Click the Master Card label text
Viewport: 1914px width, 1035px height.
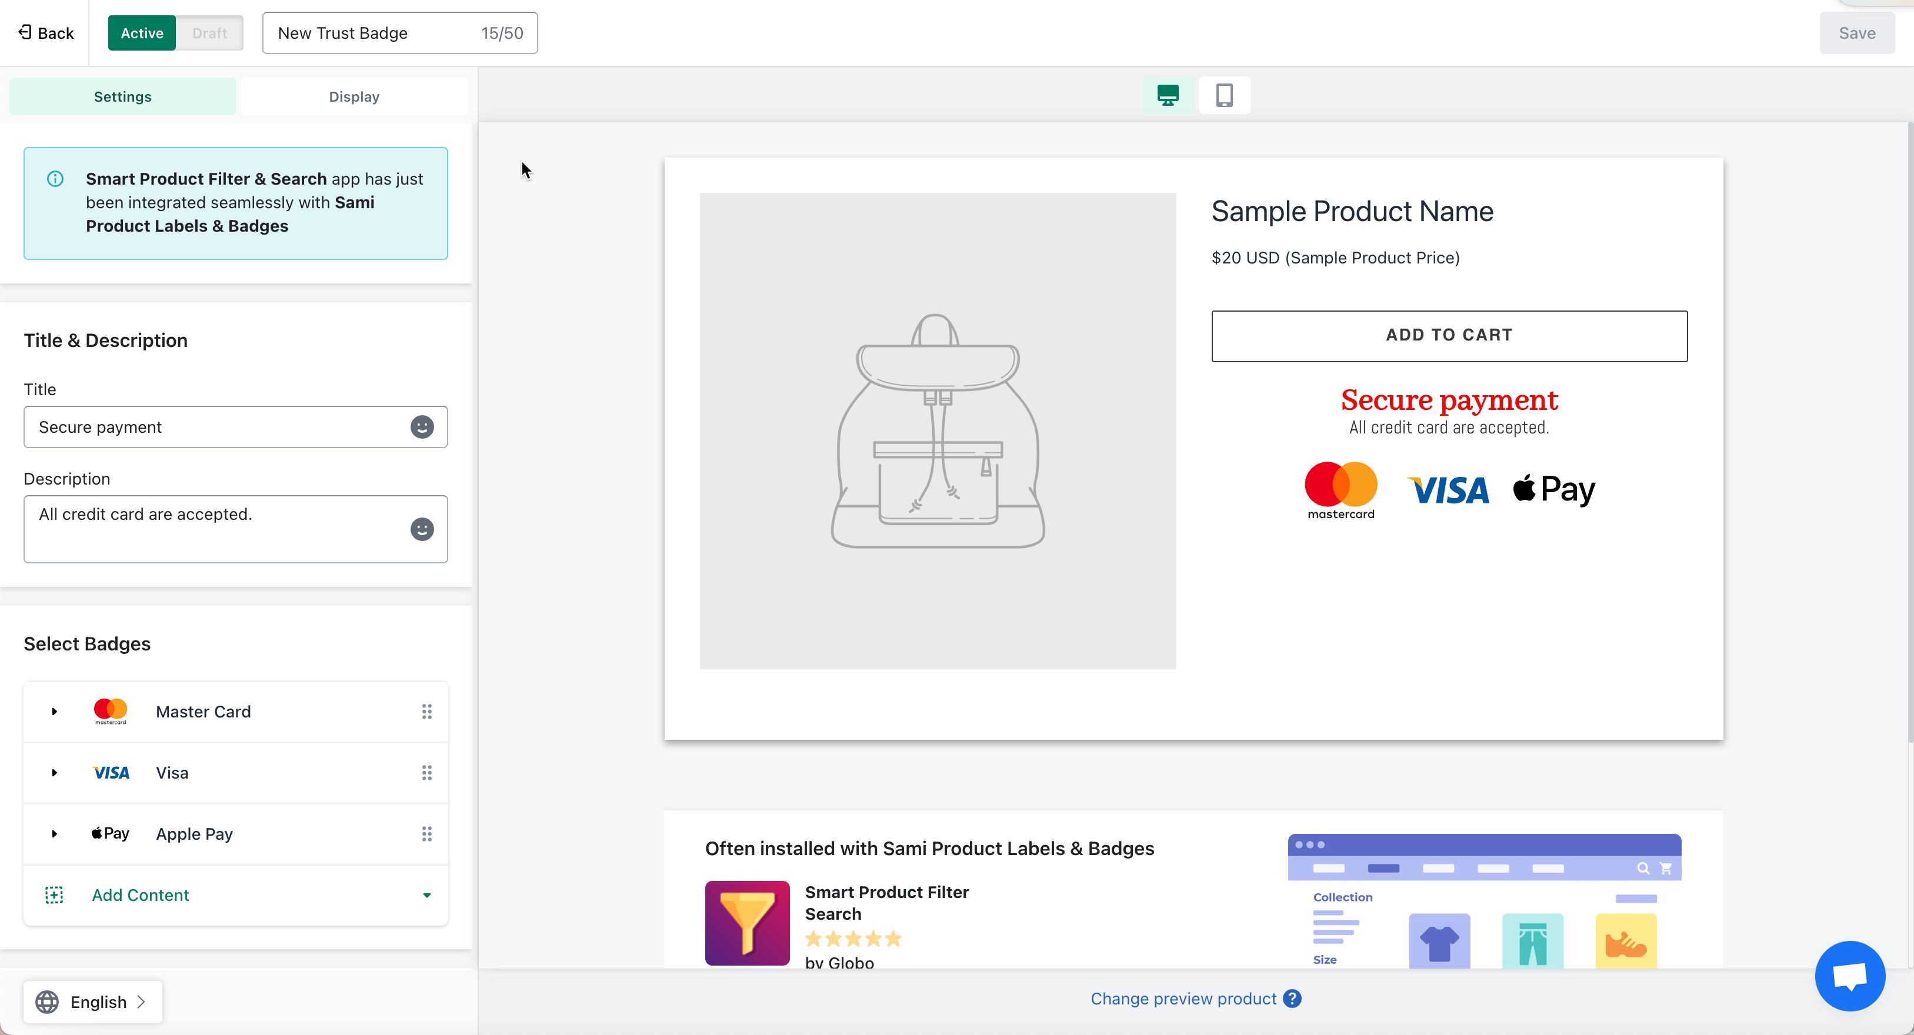[x=204, y=711]
